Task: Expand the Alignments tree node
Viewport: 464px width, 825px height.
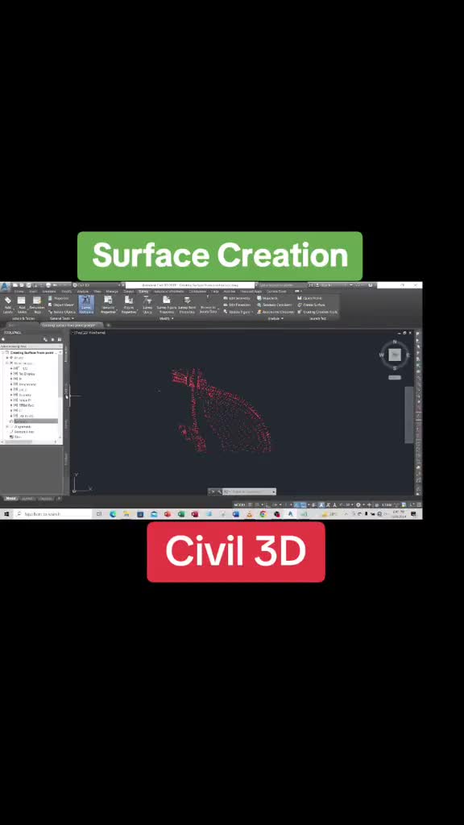Action: [x=7, y=427]
